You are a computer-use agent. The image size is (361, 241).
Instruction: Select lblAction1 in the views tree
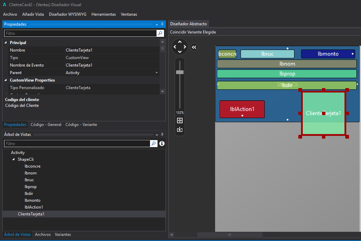tap(34, 207)
